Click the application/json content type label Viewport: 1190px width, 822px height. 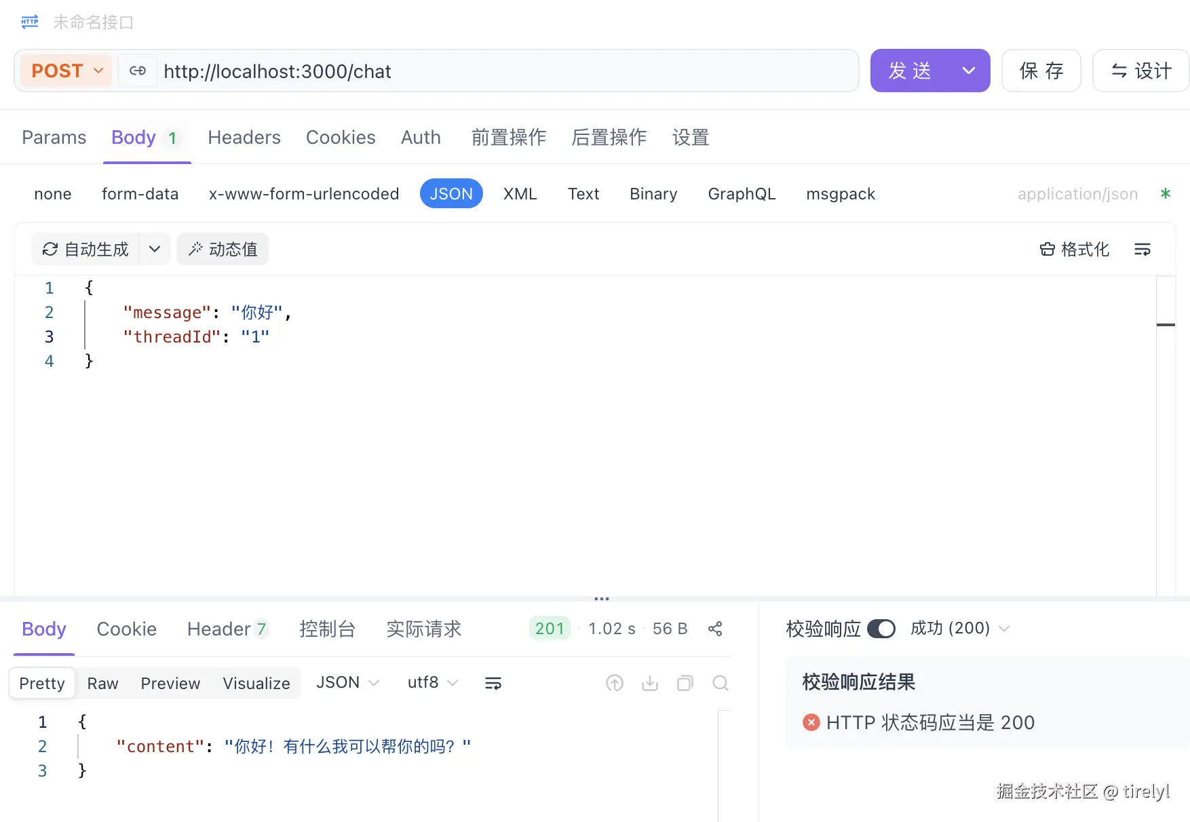[1077, 194]
